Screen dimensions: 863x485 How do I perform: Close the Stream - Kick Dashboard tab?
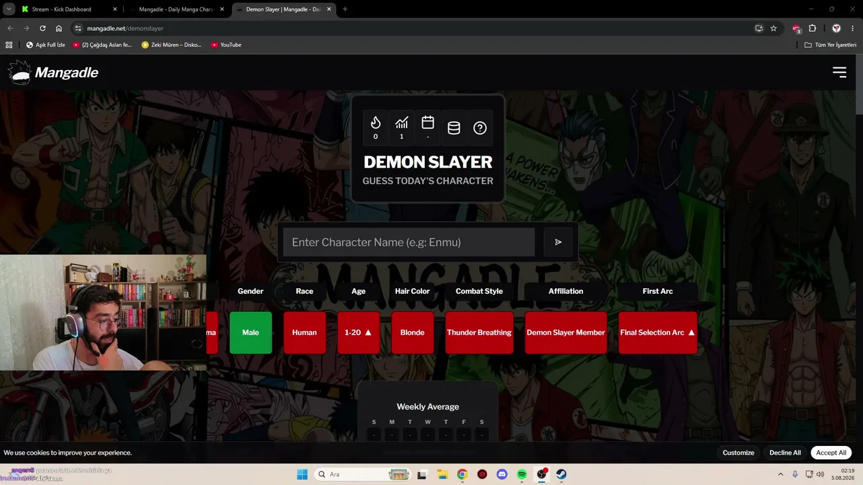(115, 9)
